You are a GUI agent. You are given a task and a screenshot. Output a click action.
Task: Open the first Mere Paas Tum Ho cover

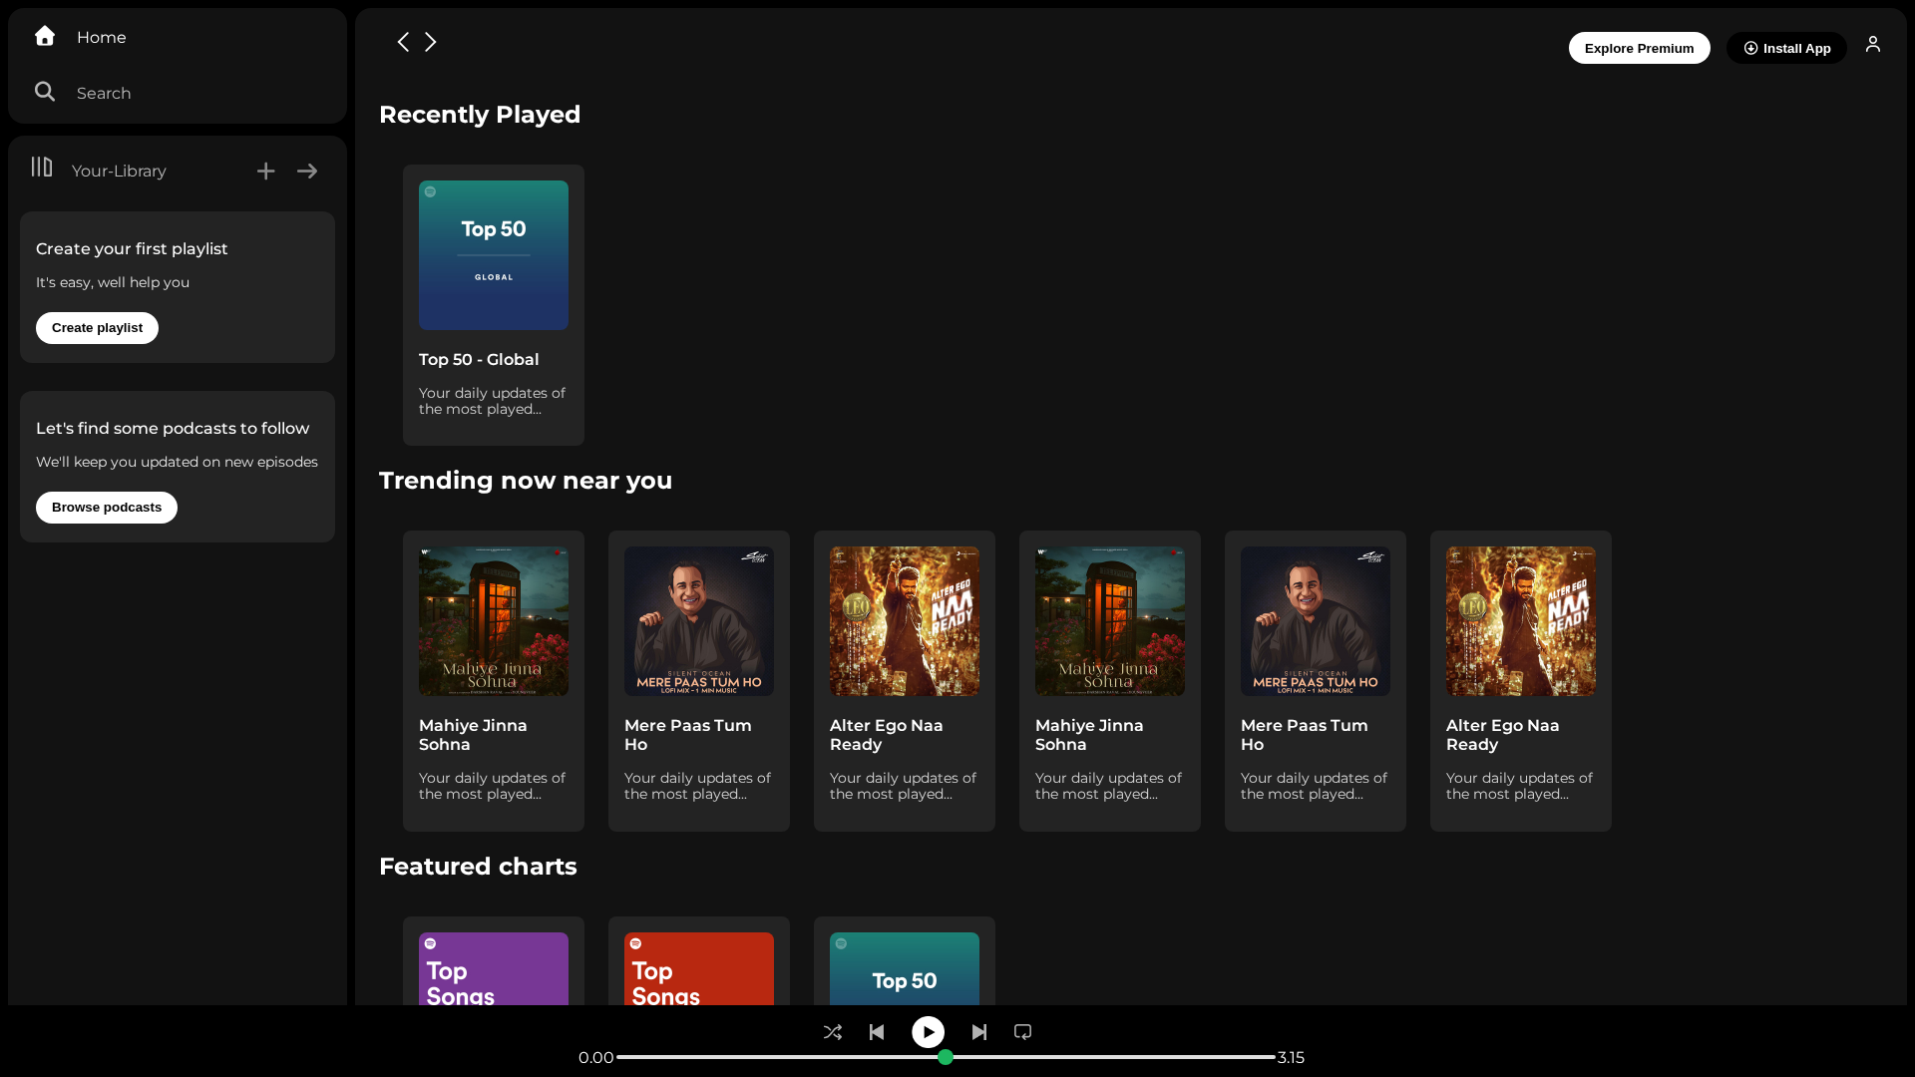pos(699,621)
